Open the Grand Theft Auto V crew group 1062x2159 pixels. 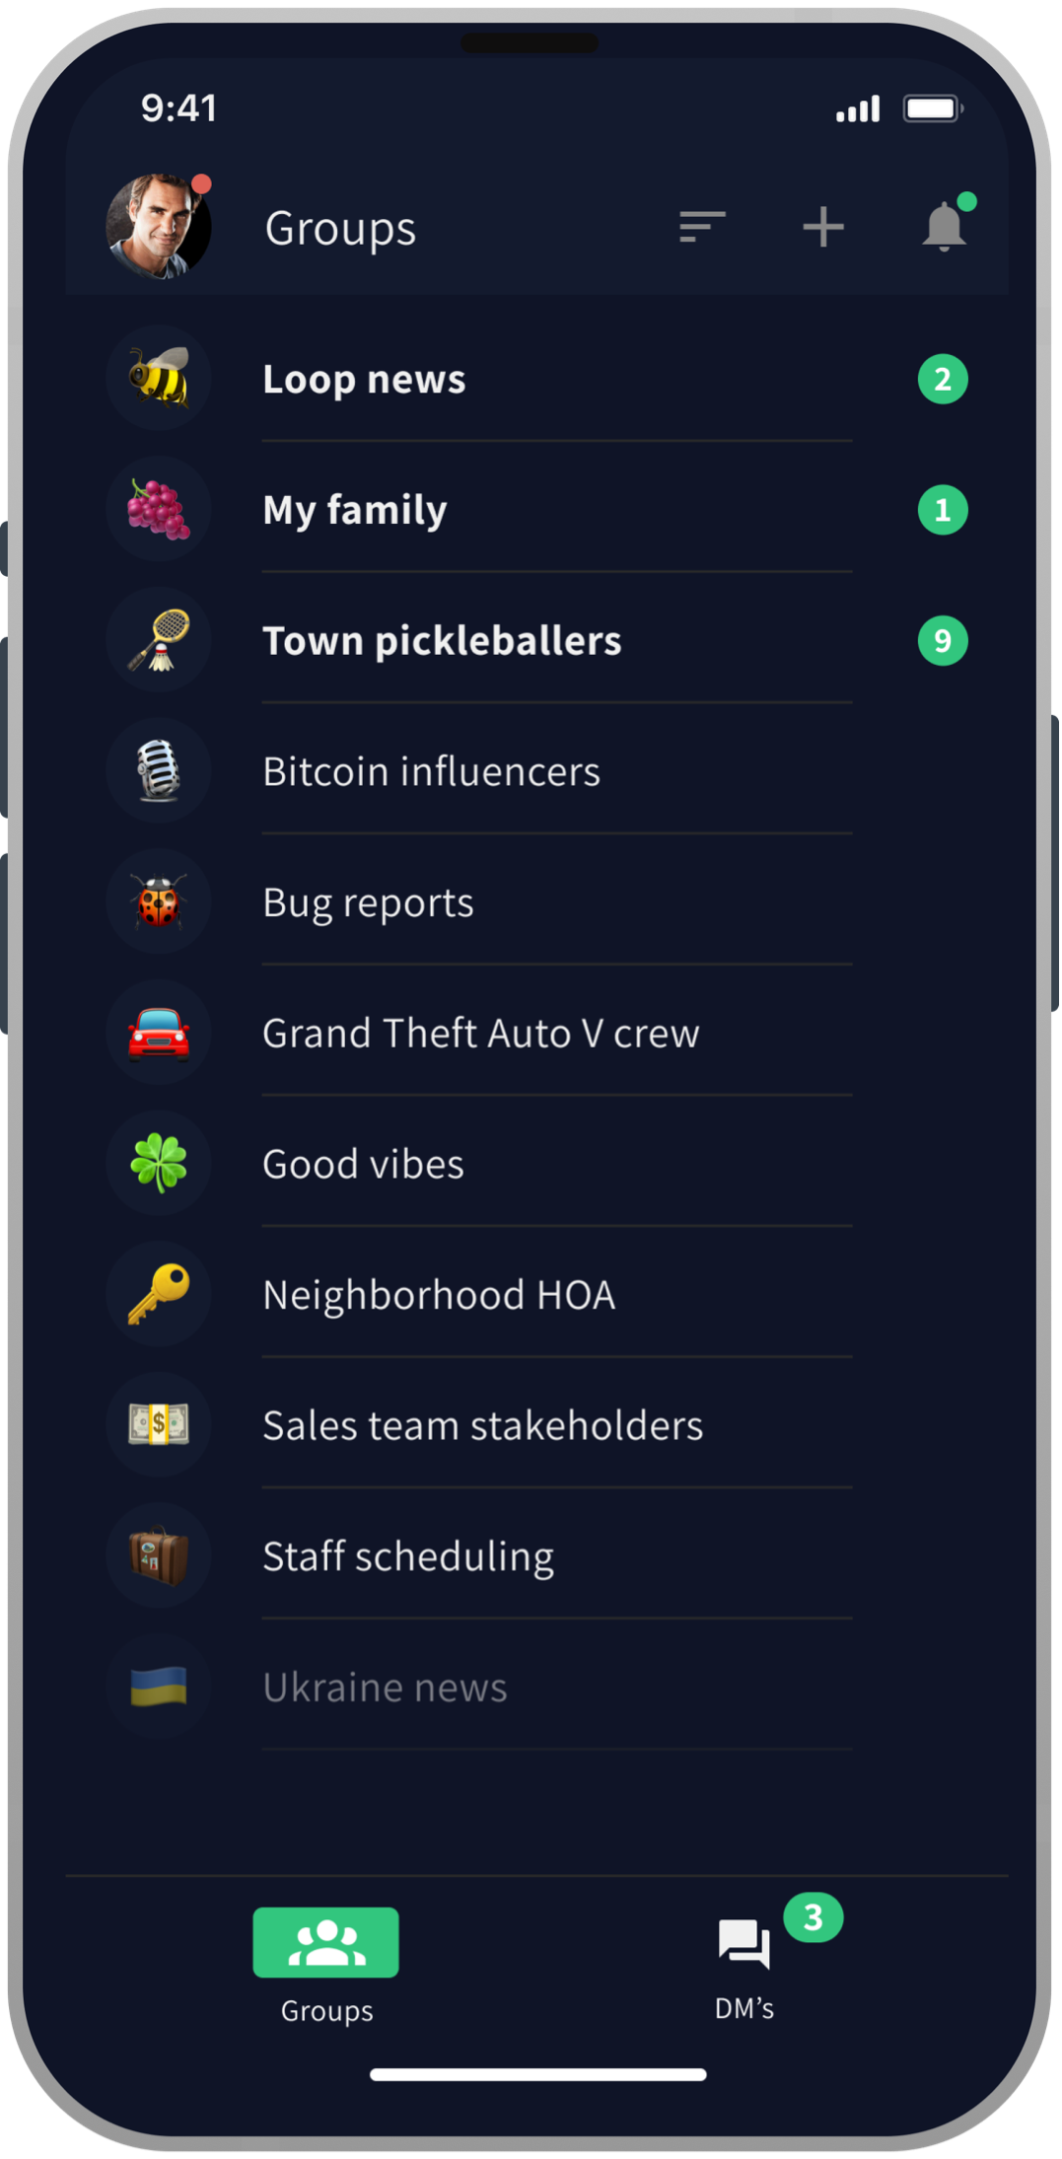coord(481,1034)
